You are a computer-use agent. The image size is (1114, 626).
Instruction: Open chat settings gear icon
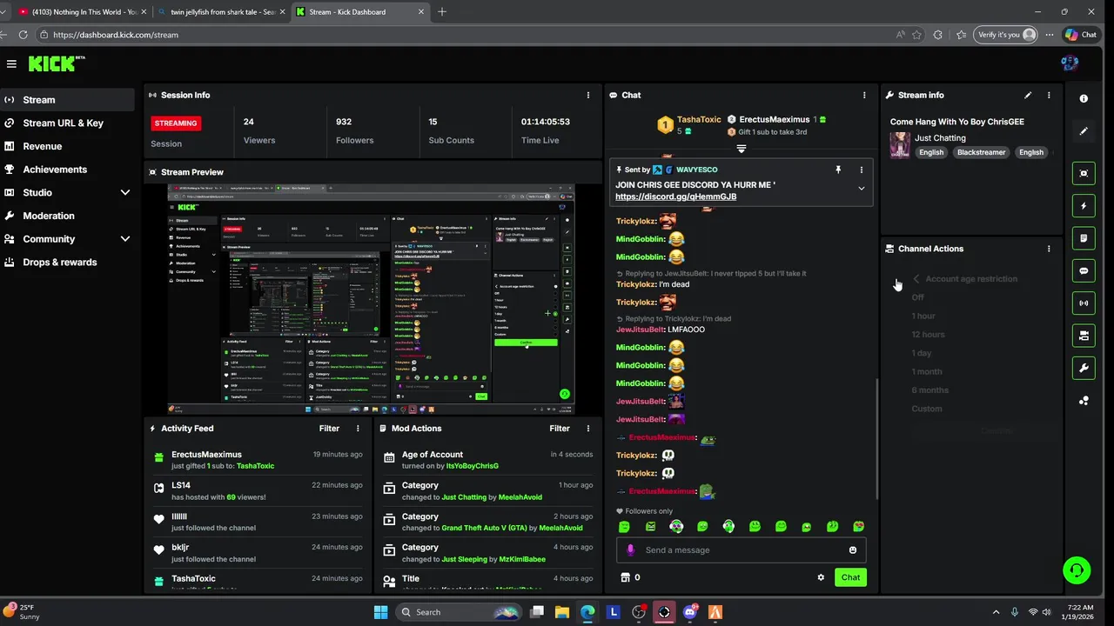click(x=821, y=577)
